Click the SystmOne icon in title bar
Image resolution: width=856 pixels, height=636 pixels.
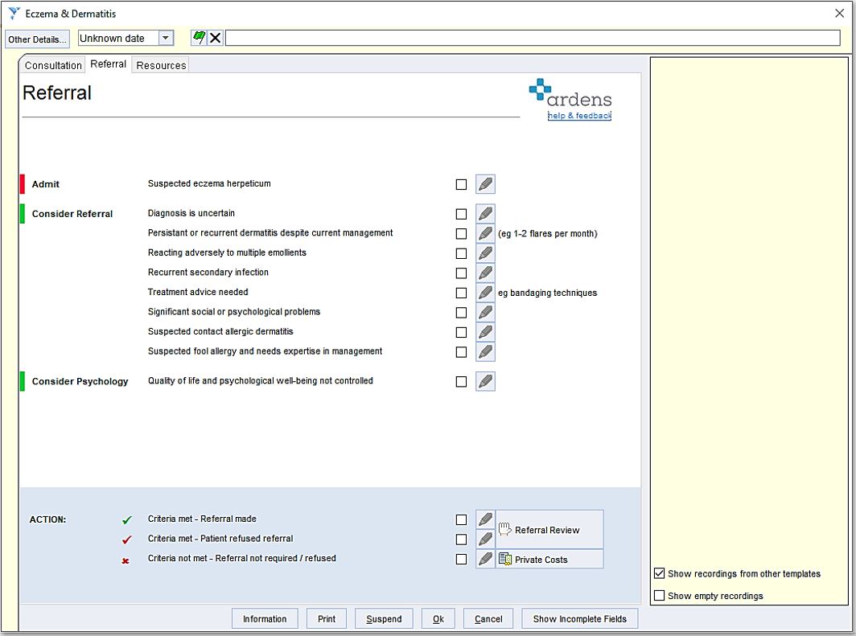point(14,13)
